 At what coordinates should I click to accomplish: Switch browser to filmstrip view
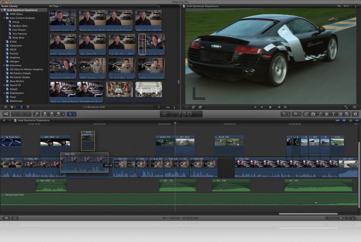(22, 107)
